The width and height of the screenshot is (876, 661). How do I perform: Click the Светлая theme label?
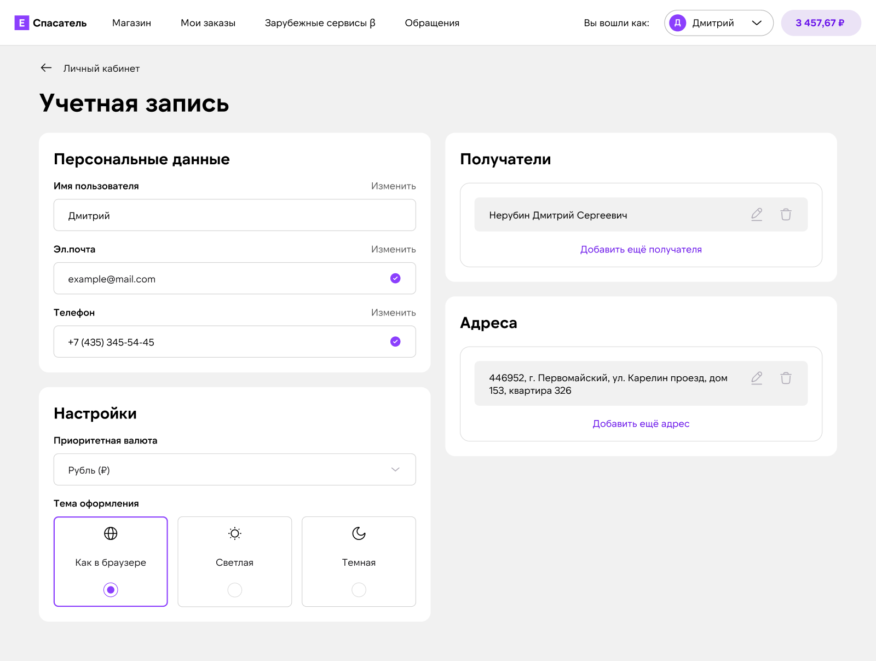coord(234,562)
